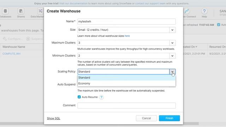
Task: Click the Cancel button
Action: [146, 118]
